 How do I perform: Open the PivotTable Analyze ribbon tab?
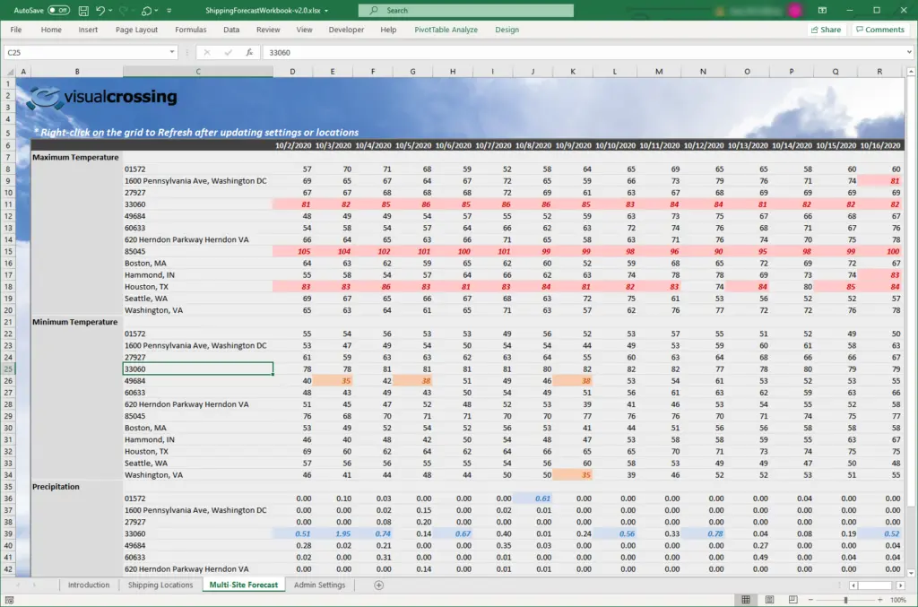click(446, 30)
